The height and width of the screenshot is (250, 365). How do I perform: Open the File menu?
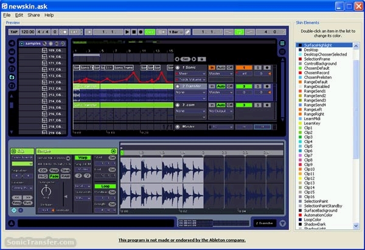click(x=7, y=15)
